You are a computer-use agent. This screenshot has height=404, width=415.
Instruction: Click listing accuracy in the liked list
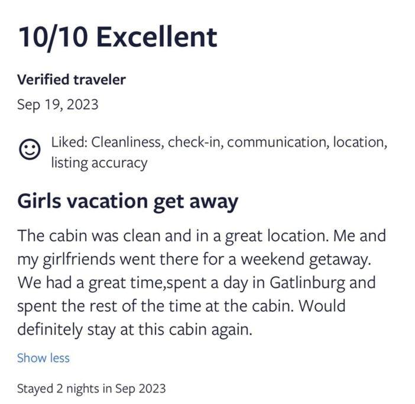point(99,163)
